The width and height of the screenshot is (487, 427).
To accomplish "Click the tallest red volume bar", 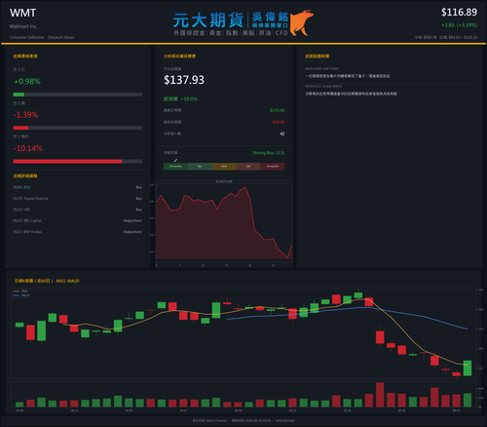I will tap(380, 395).
